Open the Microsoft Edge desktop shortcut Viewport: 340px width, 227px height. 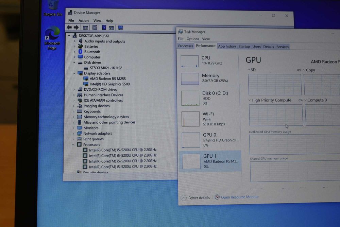click(x=52, y=38)
